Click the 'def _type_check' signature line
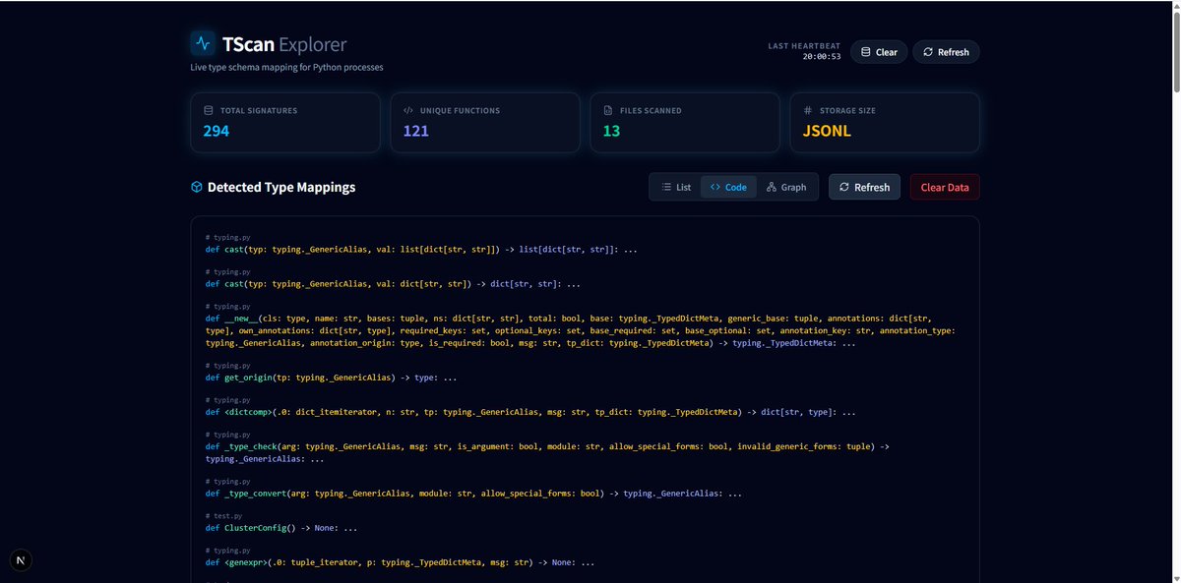Screen dimensions: 1181x583 (549, 452)
